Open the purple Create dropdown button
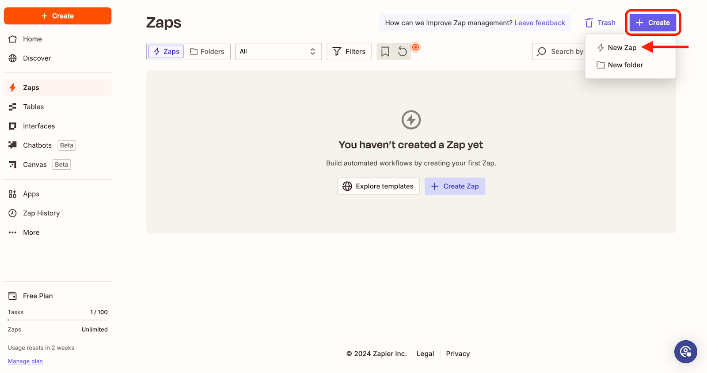Image resolution: width=707 pixels, height=373 pixels. (653, 23)
